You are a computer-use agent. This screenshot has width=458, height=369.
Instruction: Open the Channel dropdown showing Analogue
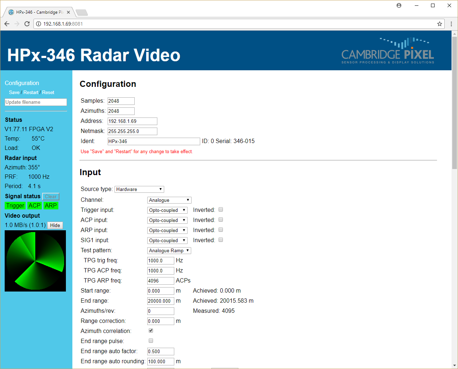(x=169, y=200)
